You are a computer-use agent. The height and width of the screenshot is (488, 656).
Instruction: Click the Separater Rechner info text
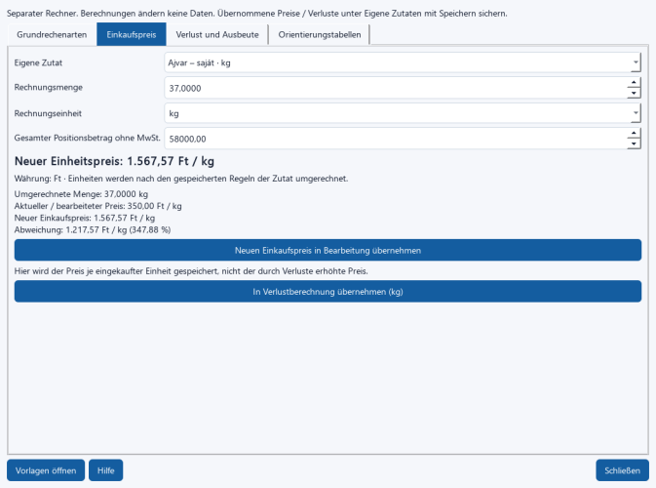pyautogui.click(x=257, y=14)
